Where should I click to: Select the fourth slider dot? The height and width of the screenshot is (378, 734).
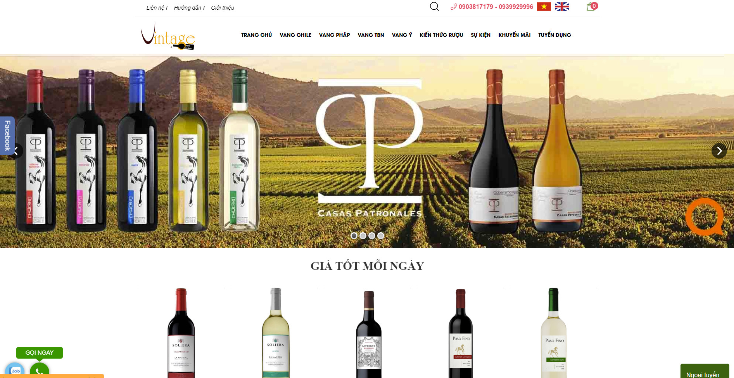click(380, 236)
